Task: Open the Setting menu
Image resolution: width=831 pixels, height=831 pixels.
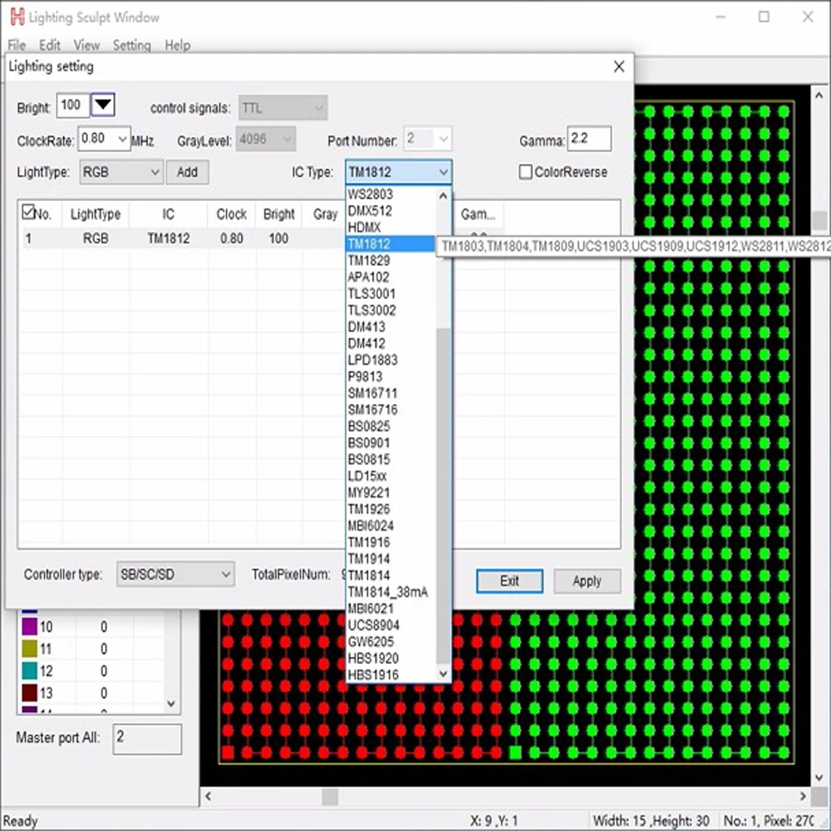Action: tap(132, 46)
